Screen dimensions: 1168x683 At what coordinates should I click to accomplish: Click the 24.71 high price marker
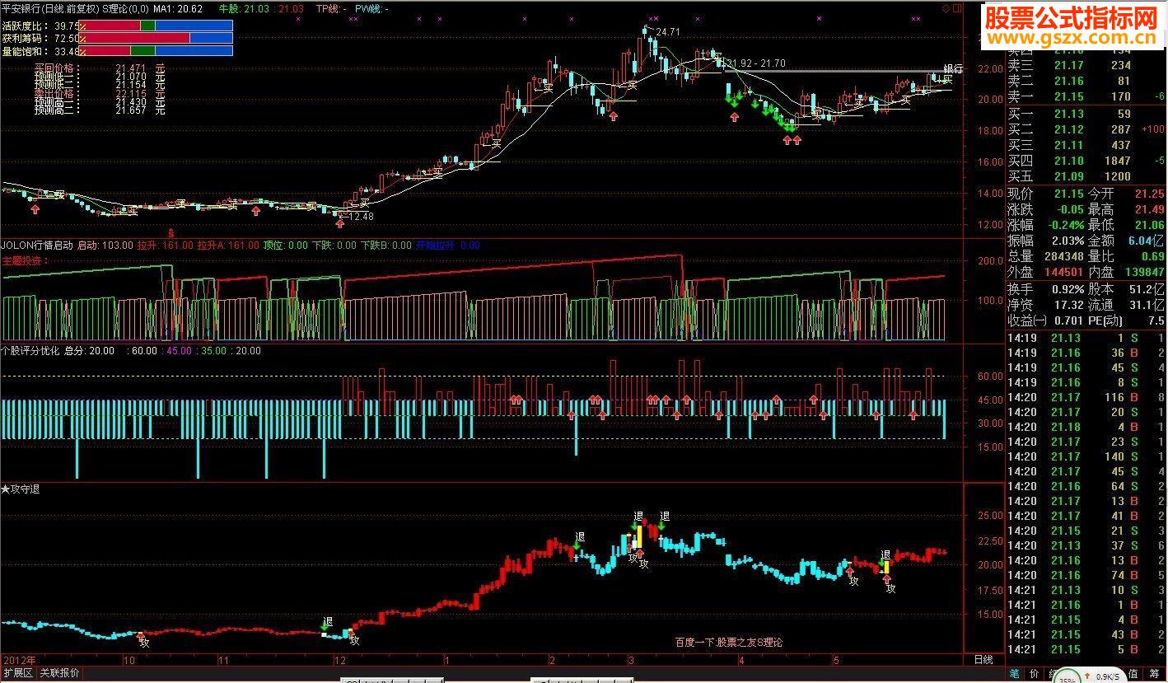(668, 31)
